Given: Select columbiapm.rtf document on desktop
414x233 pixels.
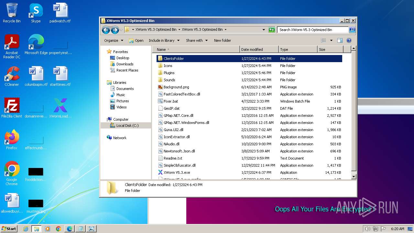Looking at the screenshot, I should click(36, 76).
